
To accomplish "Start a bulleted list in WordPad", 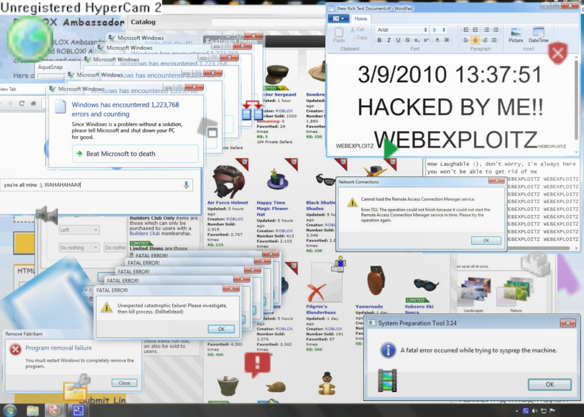I will pyautogui.click(x=486, y=29).
